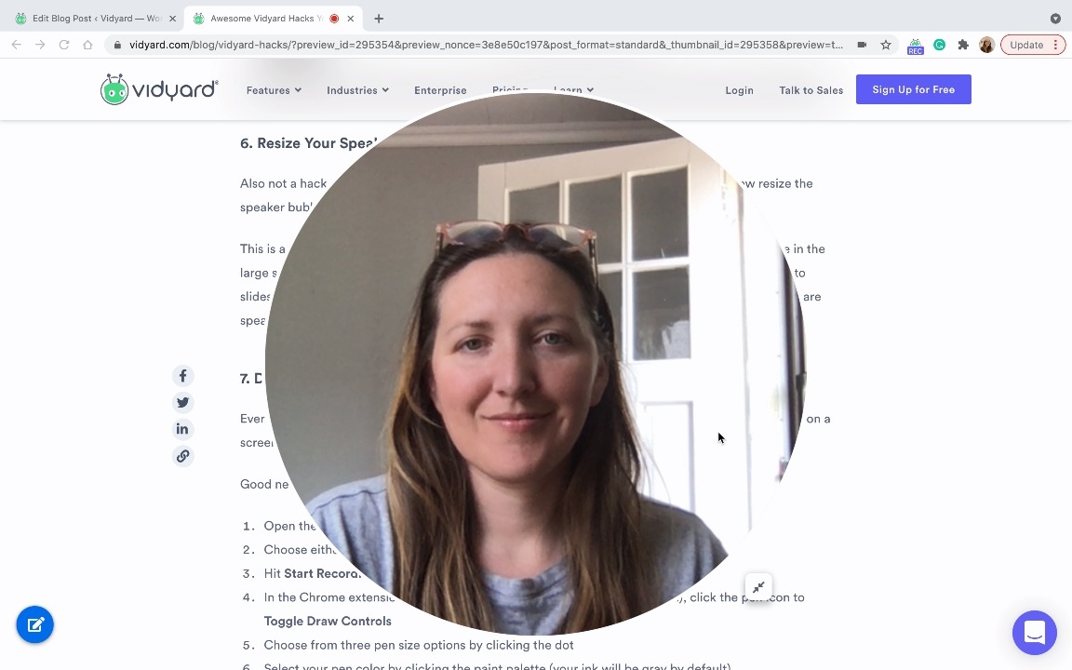Click the browser forward arrow
Viewport: 1072px width, 670px height.
[x=40, y=45]
